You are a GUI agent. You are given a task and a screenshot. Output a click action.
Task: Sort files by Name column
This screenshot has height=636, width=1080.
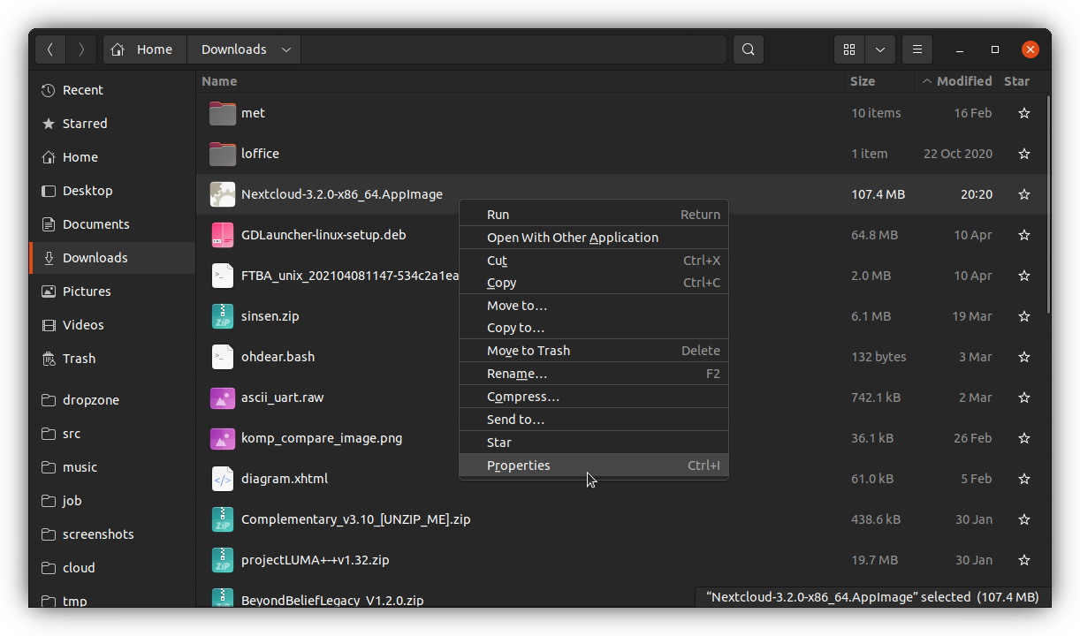[x=520, y=81]
